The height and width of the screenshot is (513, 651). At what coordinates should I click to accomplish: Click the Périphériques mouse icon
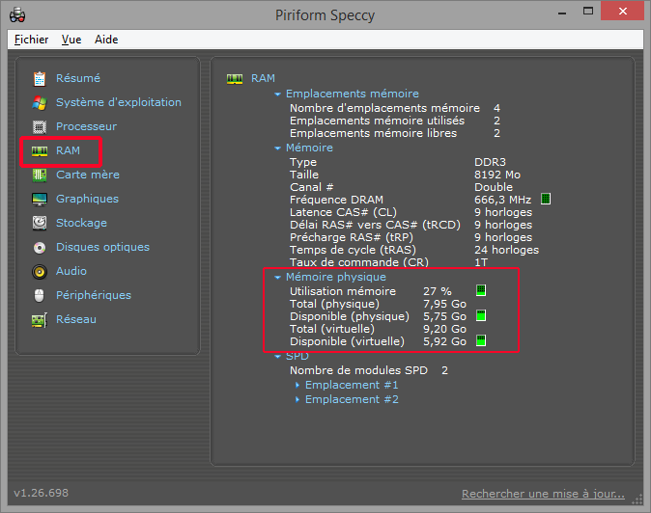40,295
